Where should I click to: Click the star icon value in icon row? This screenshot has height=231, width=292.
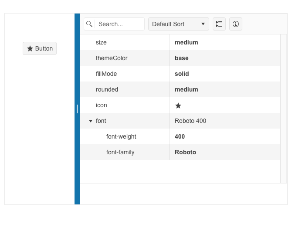178,105
